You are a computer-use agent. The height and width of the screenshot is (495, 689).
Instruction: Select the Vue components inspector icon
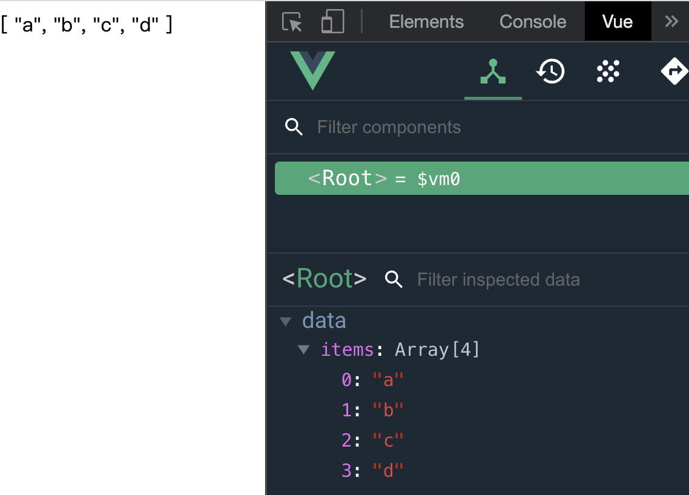(x=493, y=71)
